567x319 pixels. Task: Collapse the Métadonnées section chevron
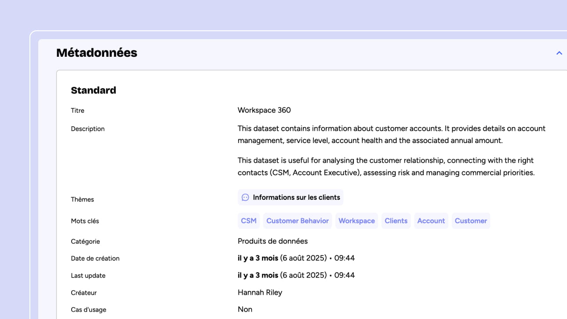(559, 53)
